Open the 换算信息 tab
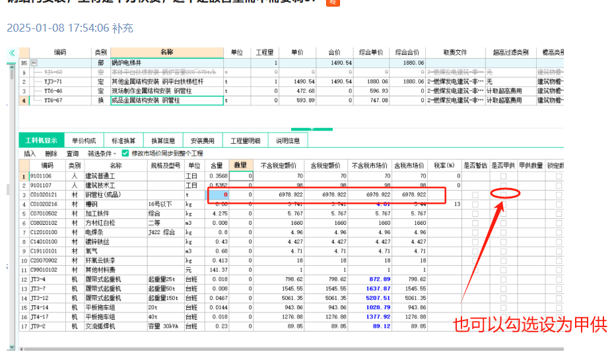The width and height of the screenshot is (612, 362). [163, 140]
